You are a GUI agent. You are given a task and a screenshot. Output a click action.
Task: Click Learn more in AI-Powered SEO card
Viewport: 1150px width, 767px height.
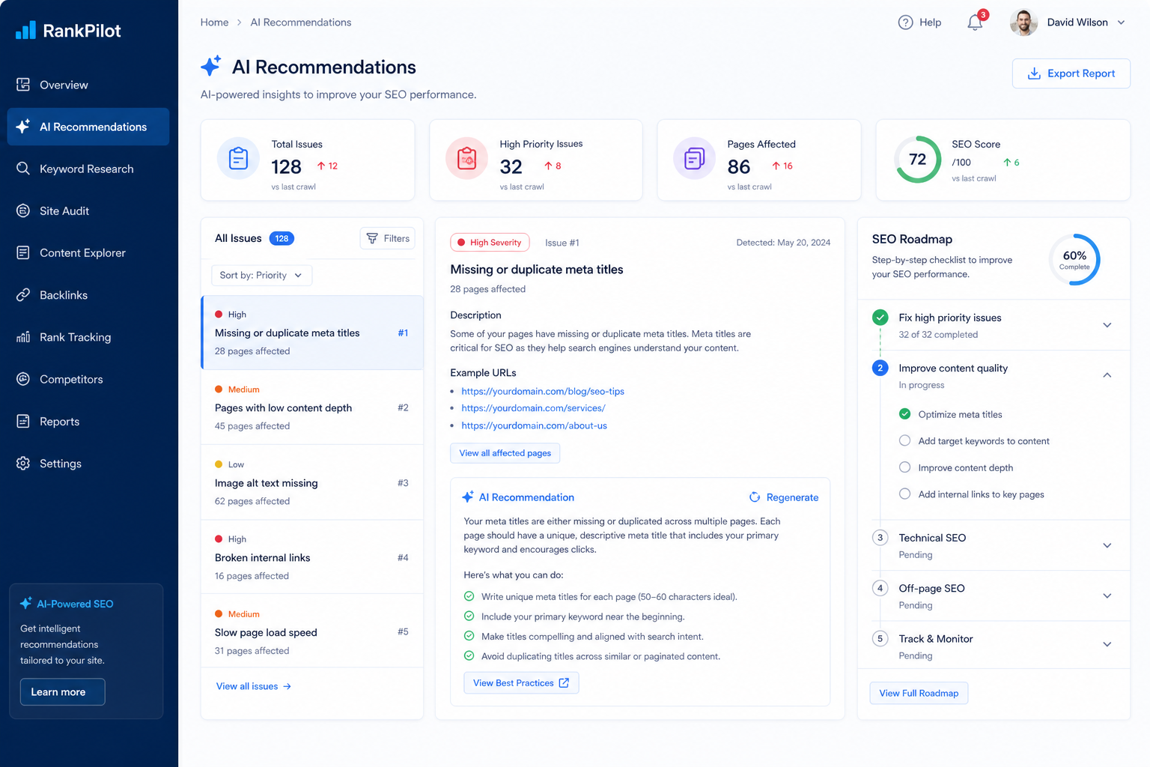pyautogui.click(x=62, y=692)
